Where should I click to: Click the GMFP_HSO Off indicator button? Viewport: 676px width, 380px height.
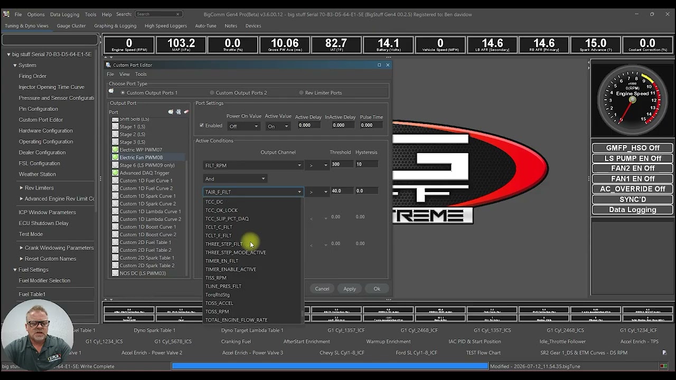point(632,148)
